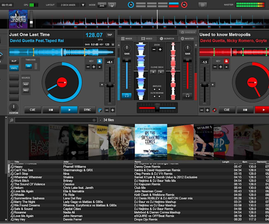Click right deck CUE button
Viewport: 269px width, 224px height.
click(227, 110)
